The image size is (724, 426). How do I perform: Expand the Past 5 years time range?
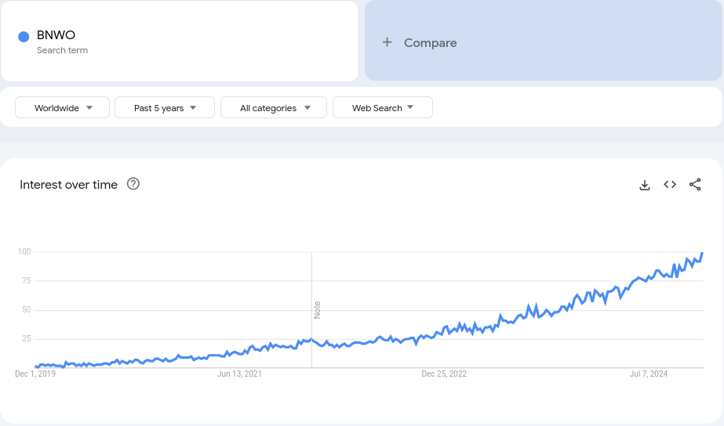point(164,108)
